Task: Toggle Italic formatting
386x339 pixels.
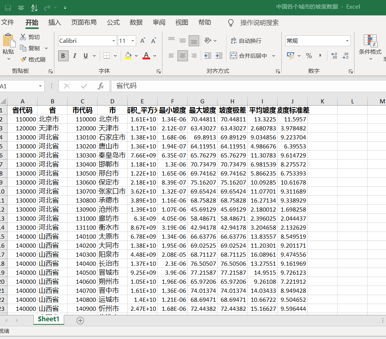Action: click(x=74, y=56)
